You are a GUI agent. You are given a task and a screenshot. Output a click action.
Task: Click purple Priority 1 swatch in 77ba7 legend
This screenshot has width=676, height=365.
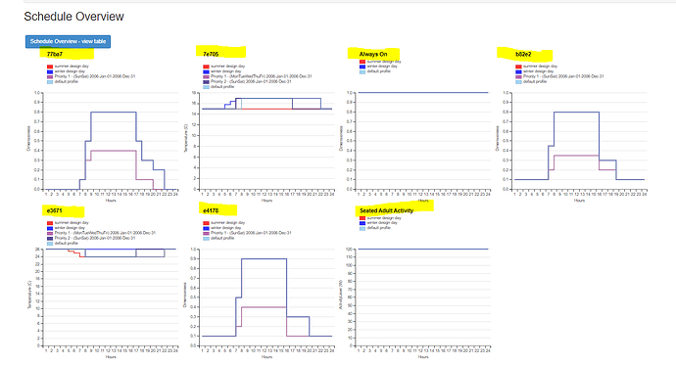click(50, 76)
